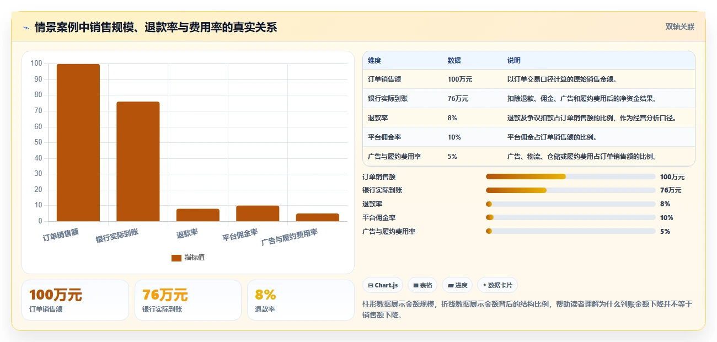This screenshot has width=717, height=342.
Task: Click the 订单销售额 progress bar
Action: [x=570, y=177]
